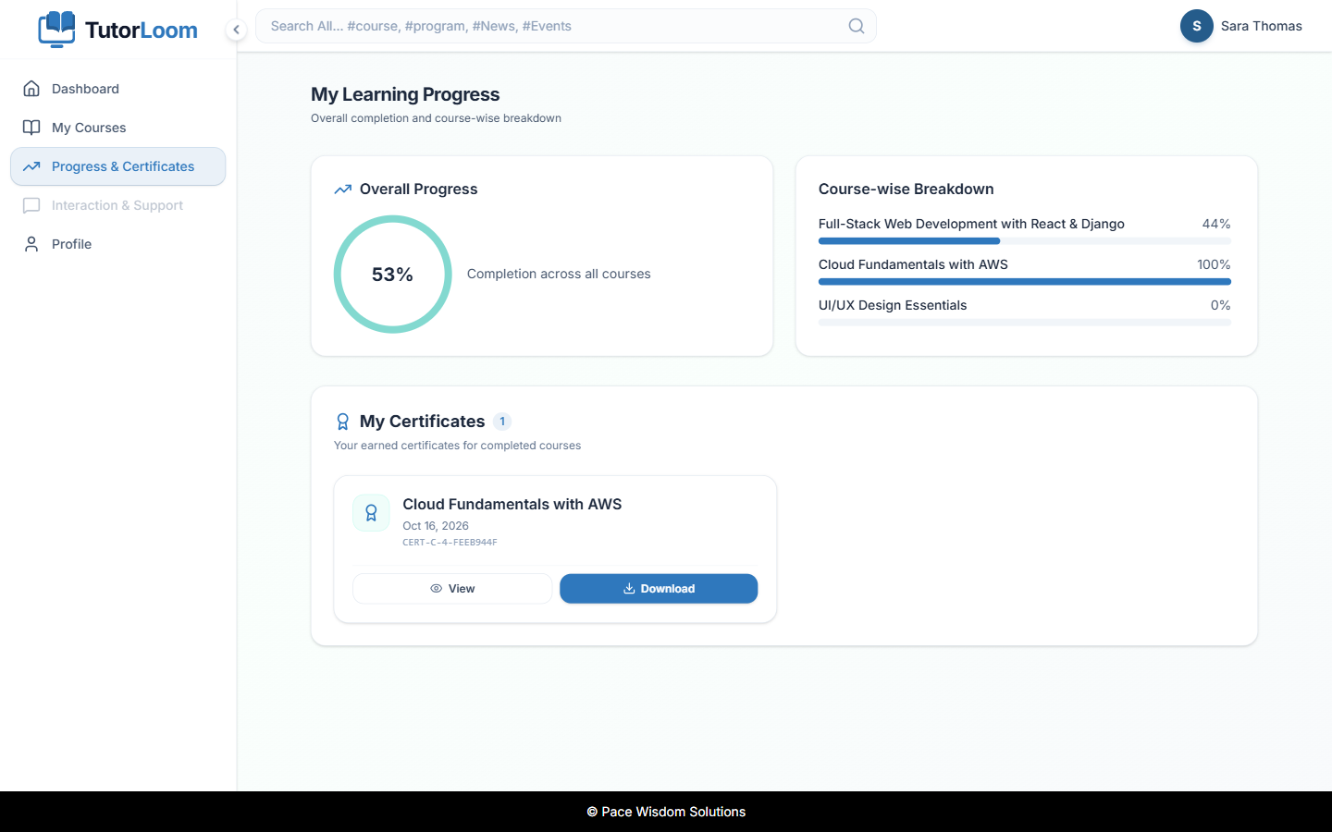Click the Profile person icon
Screen dimensions: 1332x832
click(x=31, y=244)
